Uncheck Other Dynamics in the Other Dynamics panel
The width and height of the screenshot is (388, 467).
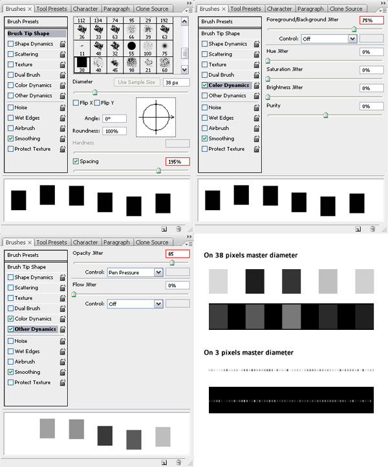click(x=11, y=329)
